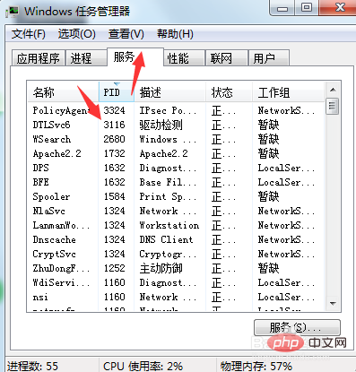Image resolution: width=356 pixels, height=372 pixels.
Task: Select the nsi service row
Action: [x=175, y=297]
